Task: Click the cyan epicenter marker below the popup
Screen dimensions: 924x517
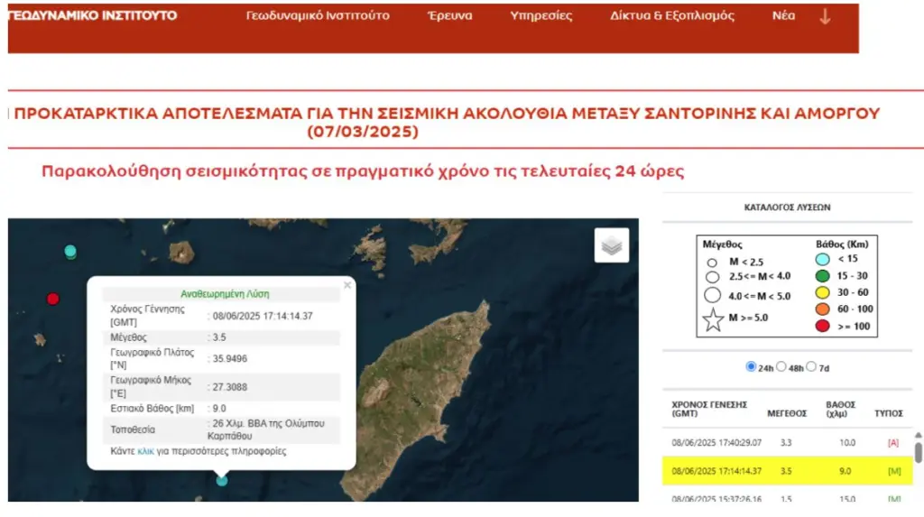Action: pyautogui.click(x=222, y=481)
